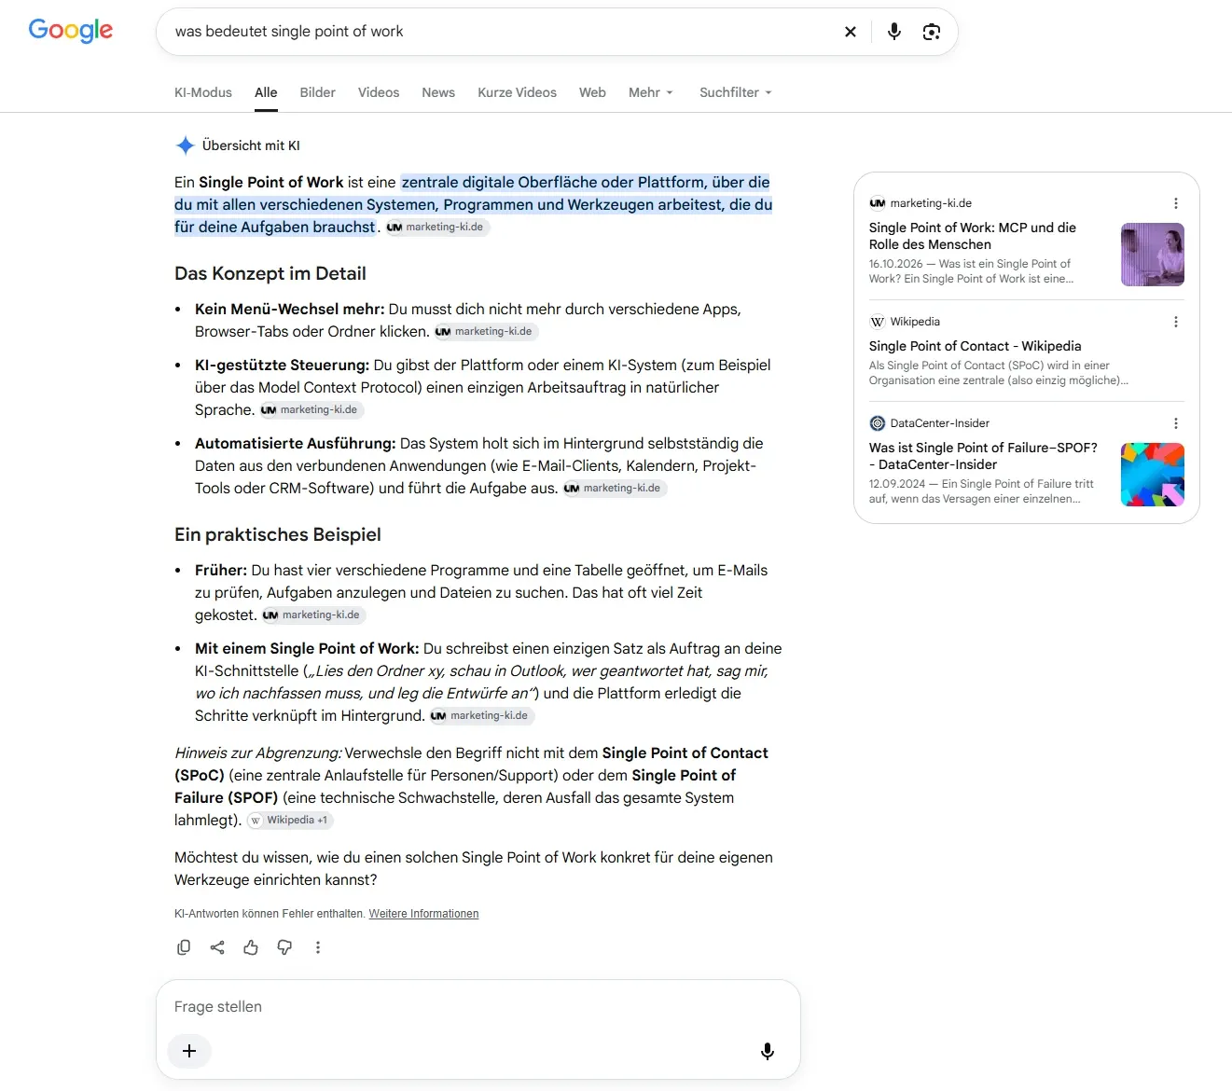The height and width of the screenshot is (1091, 1232).
Task: Click the Google logo
Action: tap(71, 31)
